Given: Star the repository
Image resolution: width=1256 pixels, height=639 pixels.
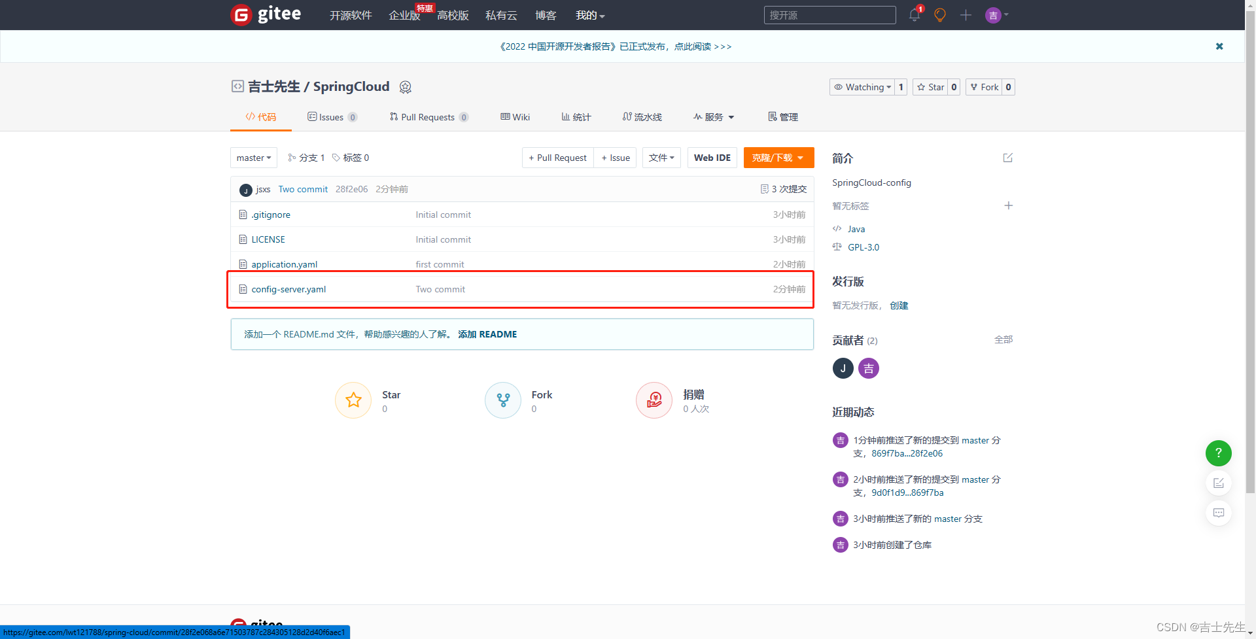Looking at the screenshot, I should (x=930, y=87).
